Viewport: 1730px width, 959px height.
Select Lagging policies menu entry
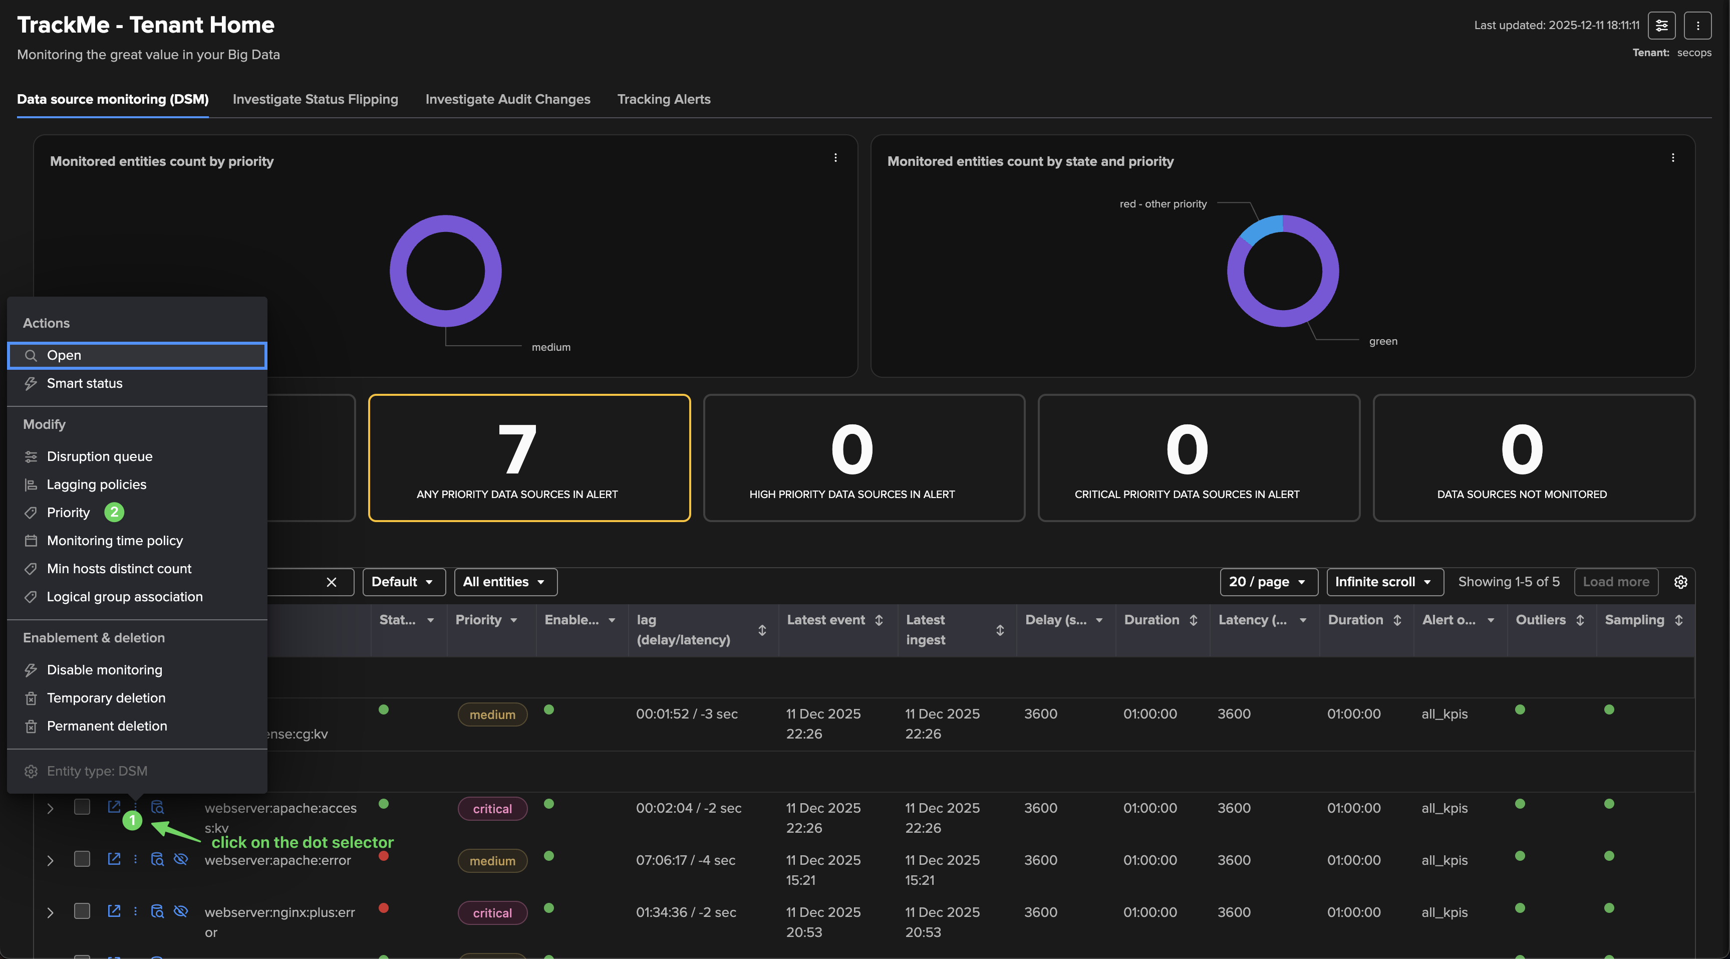click(96, 485)
